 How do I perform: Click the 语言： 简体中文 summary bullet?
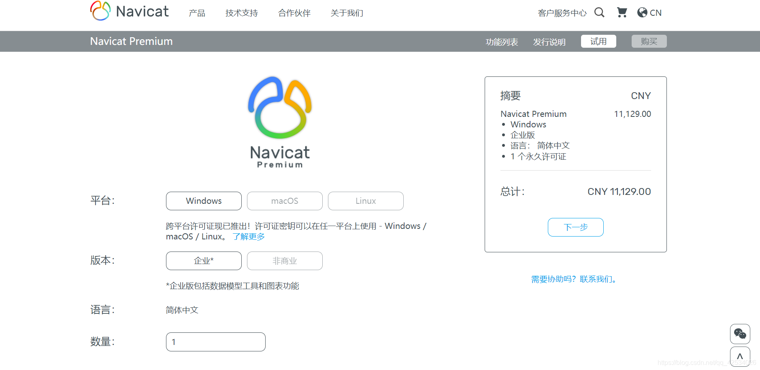click(540, 146)
